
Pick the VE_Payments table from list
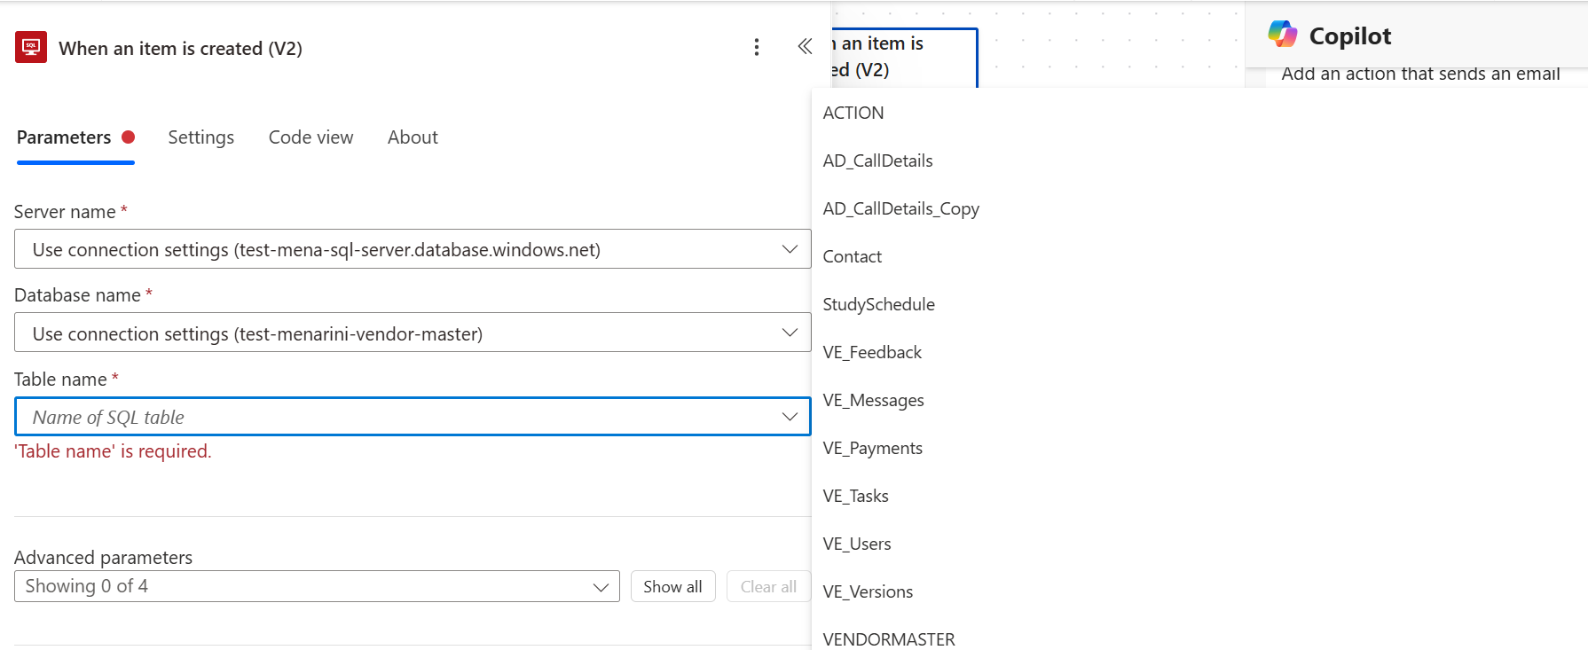tap(872, 448)
